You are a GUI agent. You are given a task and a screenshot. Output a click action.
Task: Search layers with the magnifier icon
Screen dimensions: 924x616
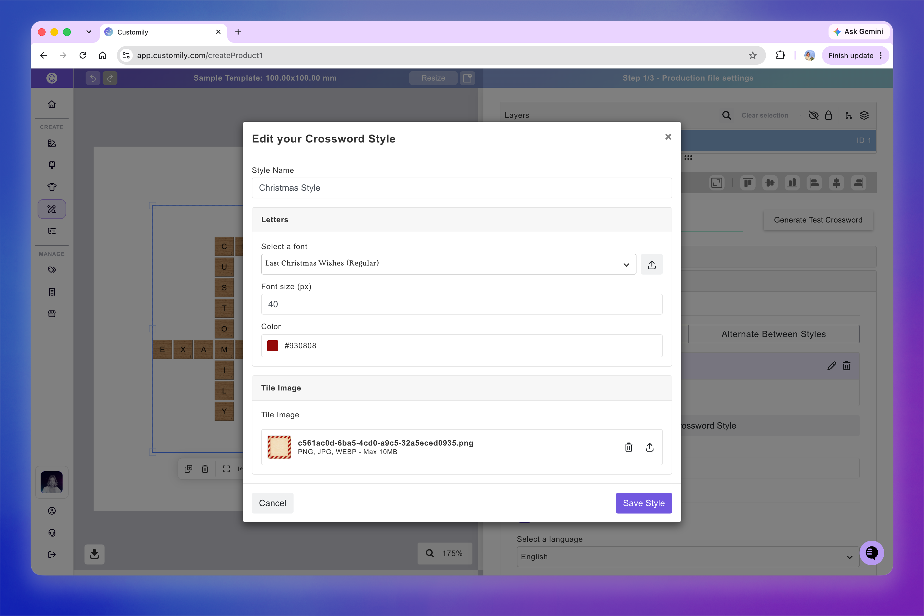point(726,115)
